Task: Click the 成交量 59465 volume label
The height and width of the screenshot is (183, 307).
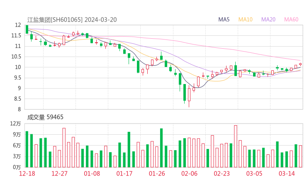Action: pyautogui.click(x=45, y=117)
